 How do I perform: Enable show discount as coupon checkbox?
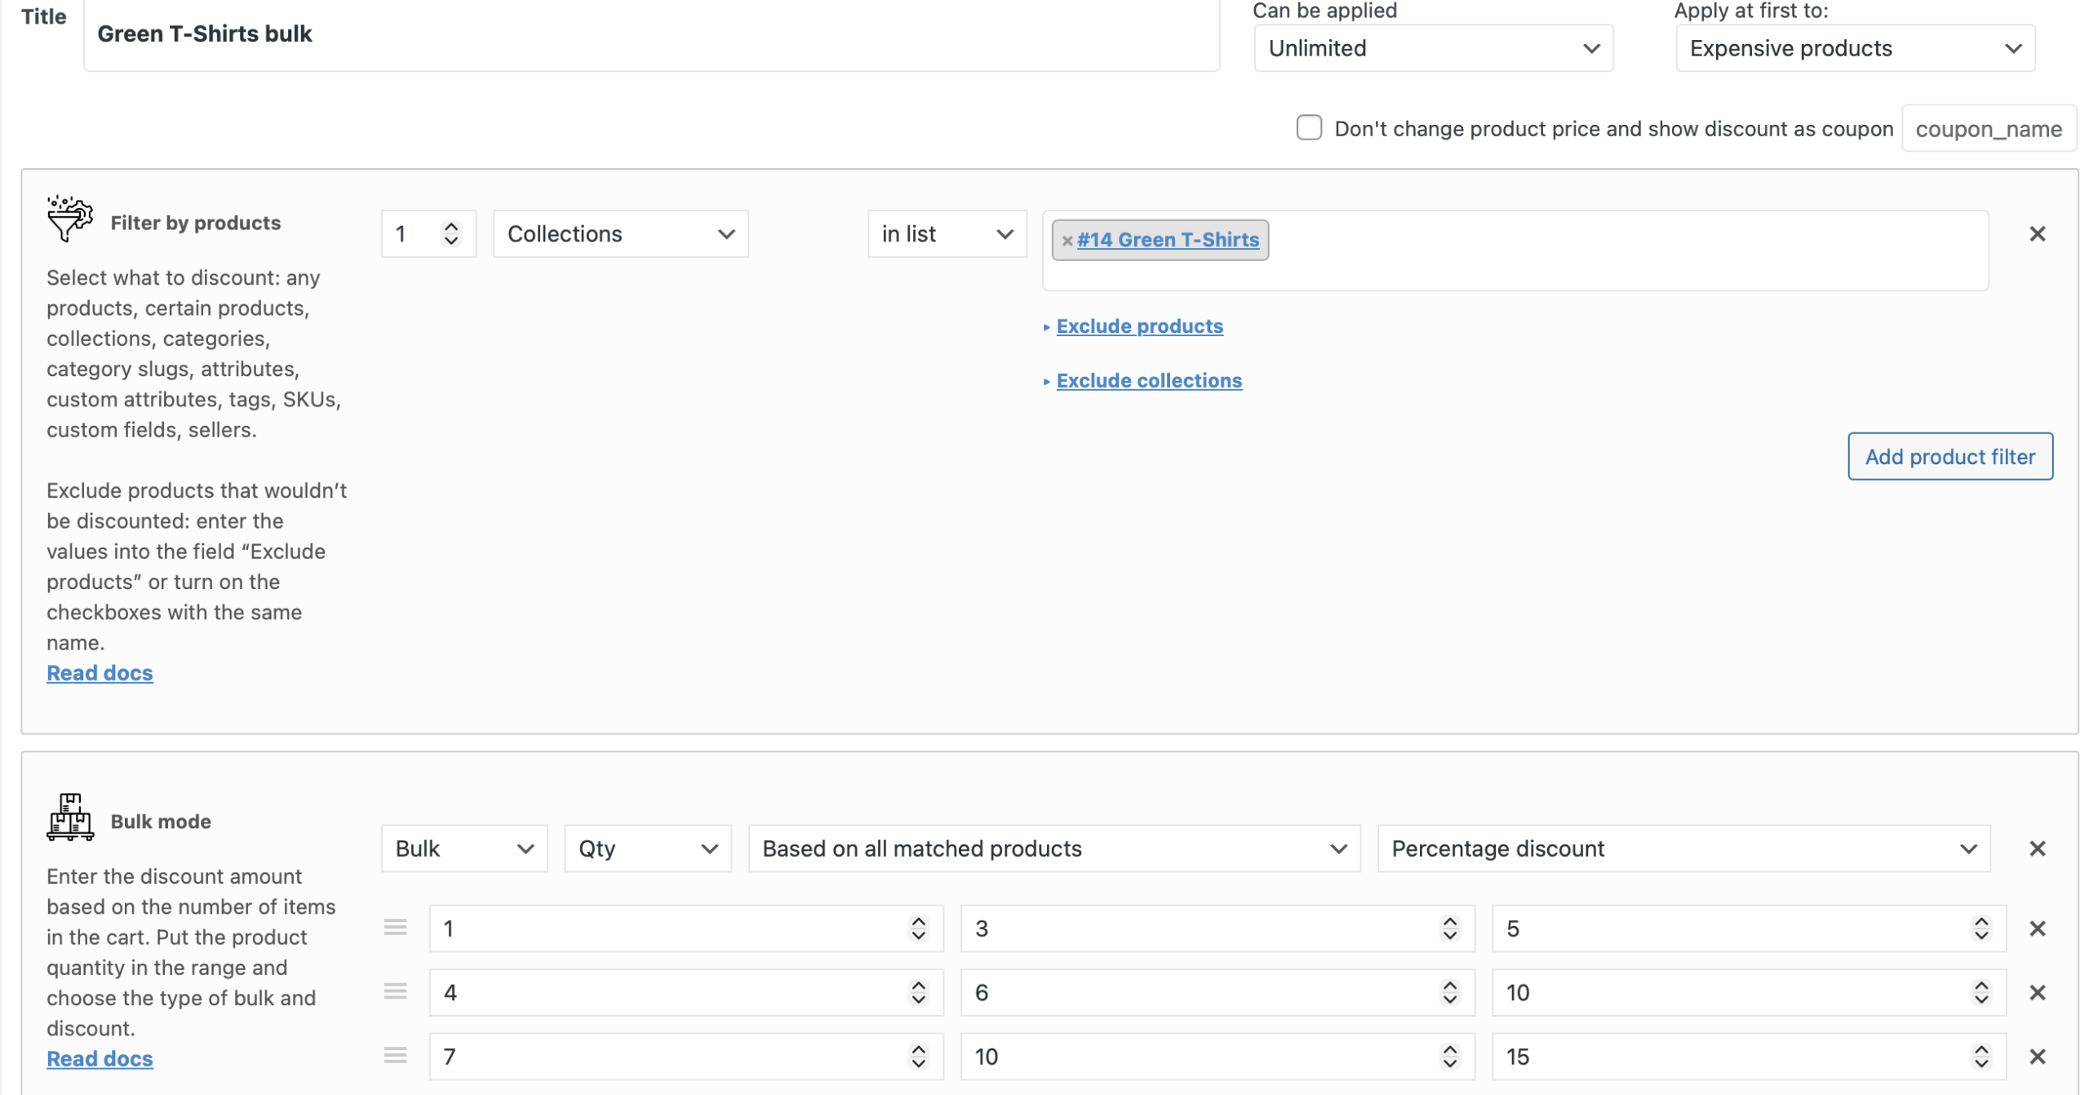click(x=1308, y=128)
